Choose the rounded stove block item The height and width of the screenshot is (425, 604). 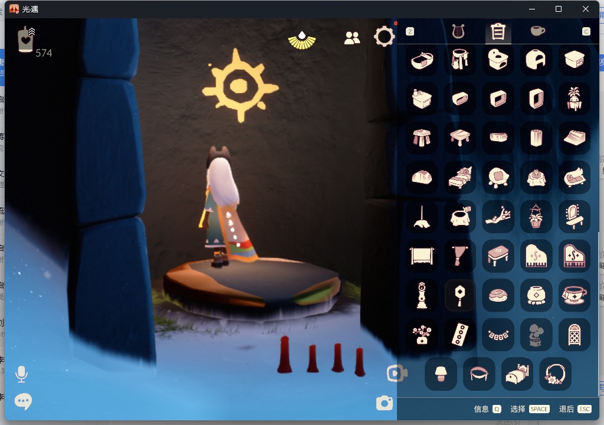498,60
